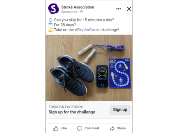Click the Sign up button
178x133 pixels.
click(x=120, y=110)
